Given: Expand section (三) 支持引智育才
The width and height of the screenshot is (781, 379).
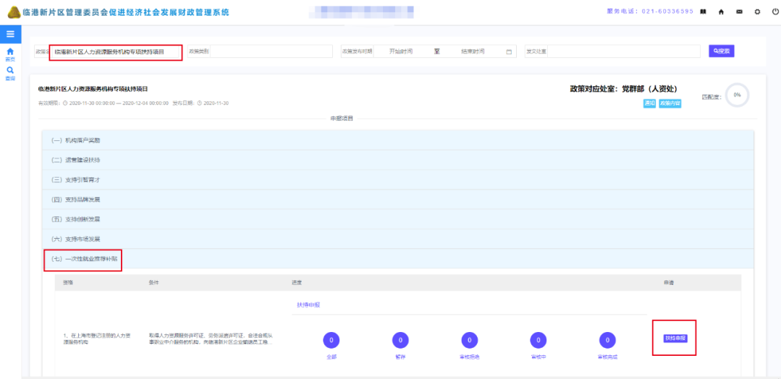Looking at the screenshot, I should pos(397,180).
